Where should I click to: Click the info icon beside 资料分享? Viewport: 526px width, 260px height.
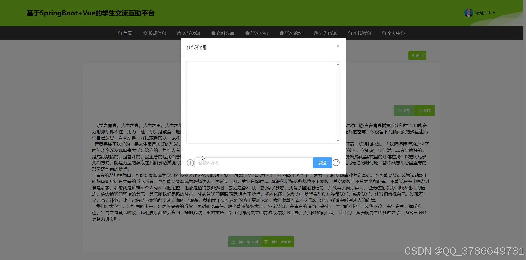[213, 33]
